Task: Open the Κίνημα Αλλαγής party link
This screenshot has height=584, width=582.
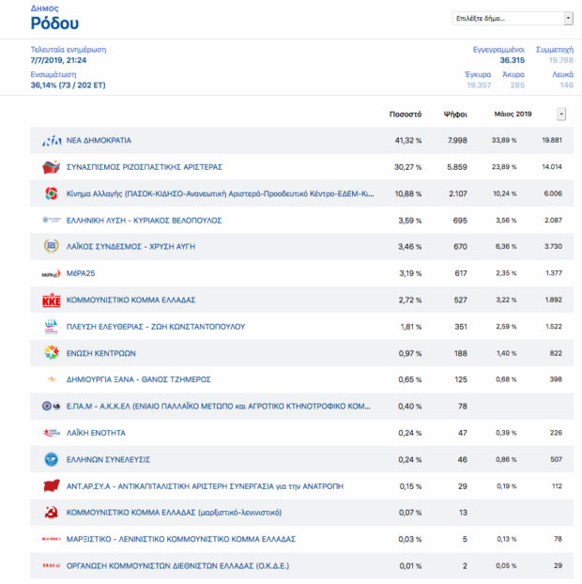Action: 220,193
